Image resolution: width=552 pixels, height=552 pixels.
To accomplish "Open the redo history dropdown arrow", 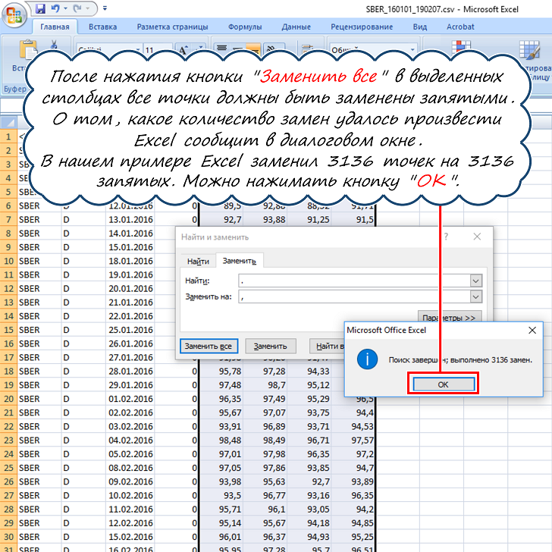I will (x=88, y=8).
